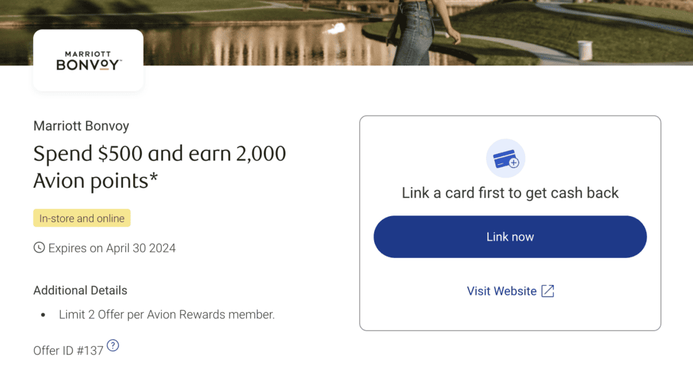Click the Link now button
This screenshot has width=693, height=377.
tap(510, 237)
